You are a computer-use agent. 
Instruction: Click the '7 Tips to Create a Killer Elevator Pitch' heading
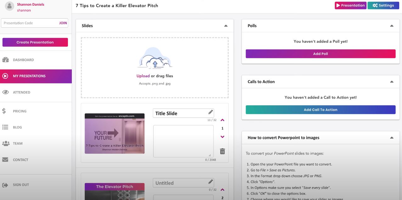117,6
